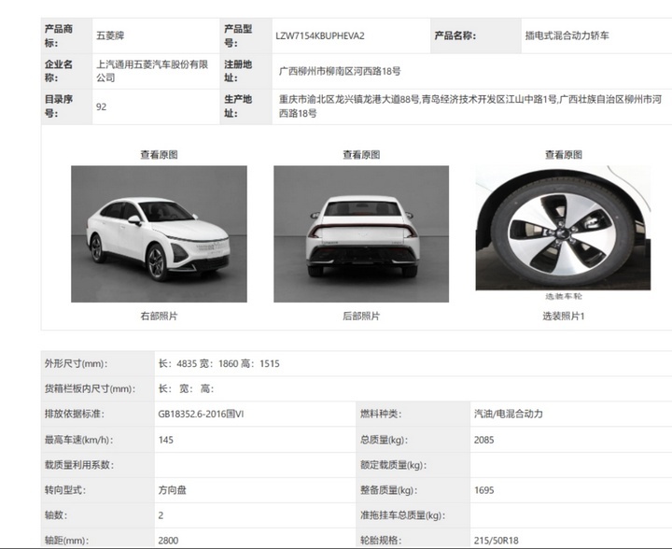
Task: Click label 总质量(kg):
Action: pos(384,440)
